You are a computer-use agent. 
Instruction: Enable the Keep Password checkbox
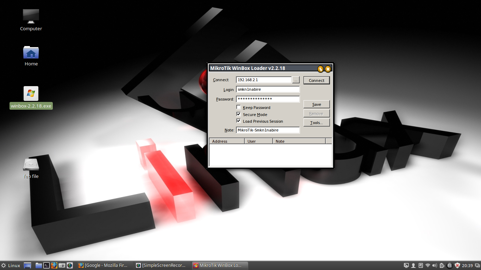(x=238, y=107)
